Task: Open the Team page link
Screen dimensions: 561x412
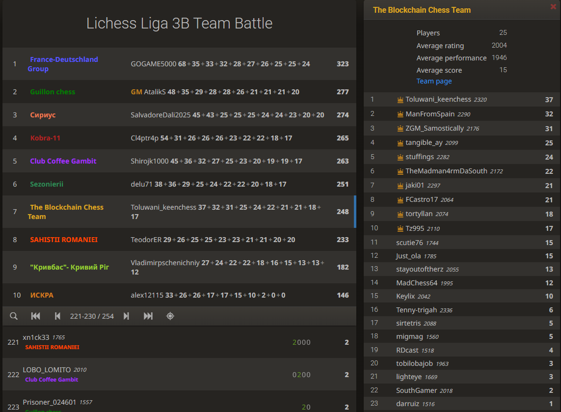Action: pos(434,81)
